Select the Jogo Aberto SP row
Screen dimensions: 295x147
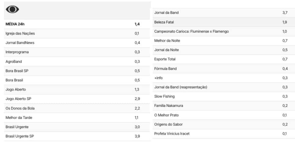point(77,99)
